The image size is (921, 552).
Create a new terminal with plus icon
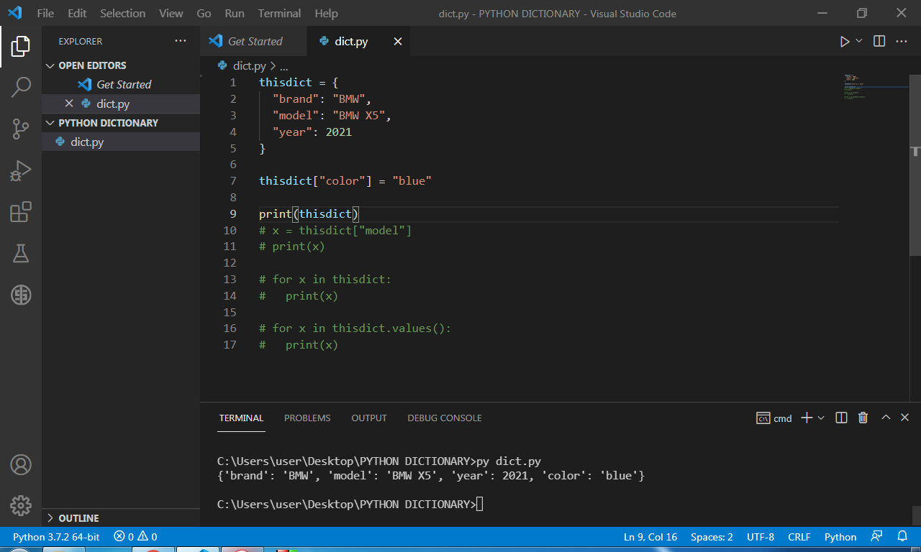pyautogui.click(x=807, y=418)
